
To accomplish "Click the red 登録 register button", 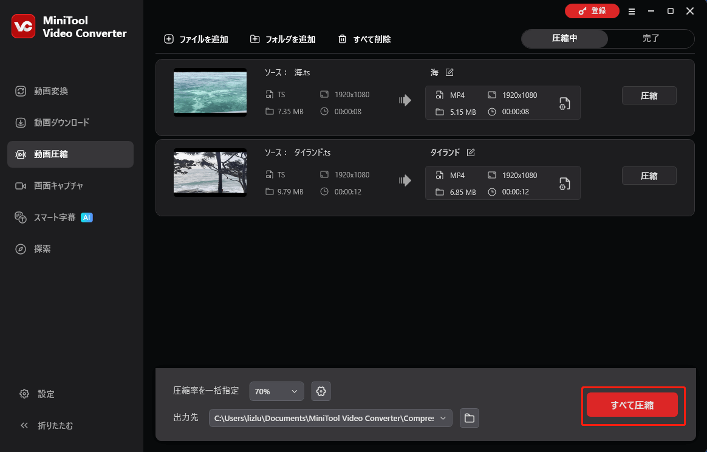I will click(592, 11).
